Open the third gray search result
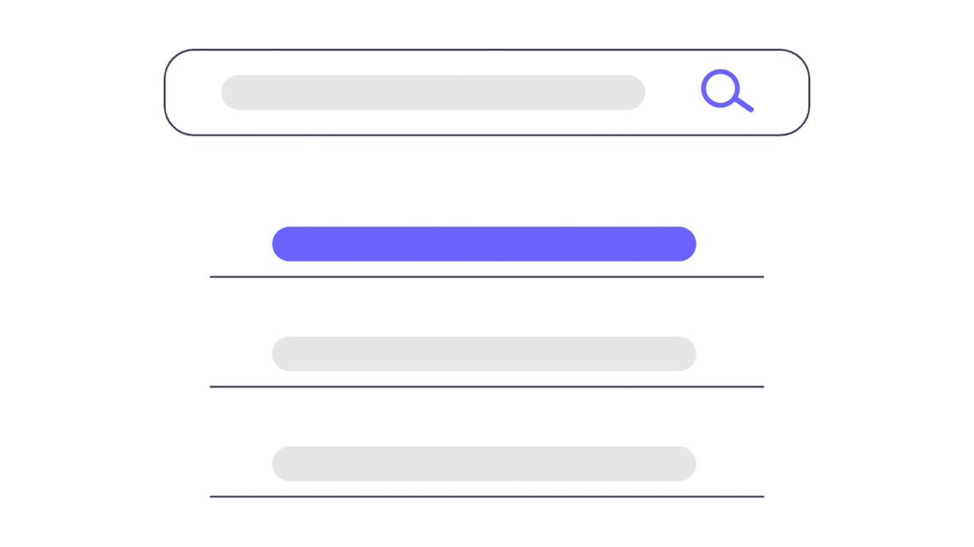 484,463
